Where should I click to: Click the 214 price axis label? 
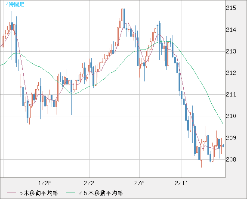pyautogui.click(x=231, y=30)
